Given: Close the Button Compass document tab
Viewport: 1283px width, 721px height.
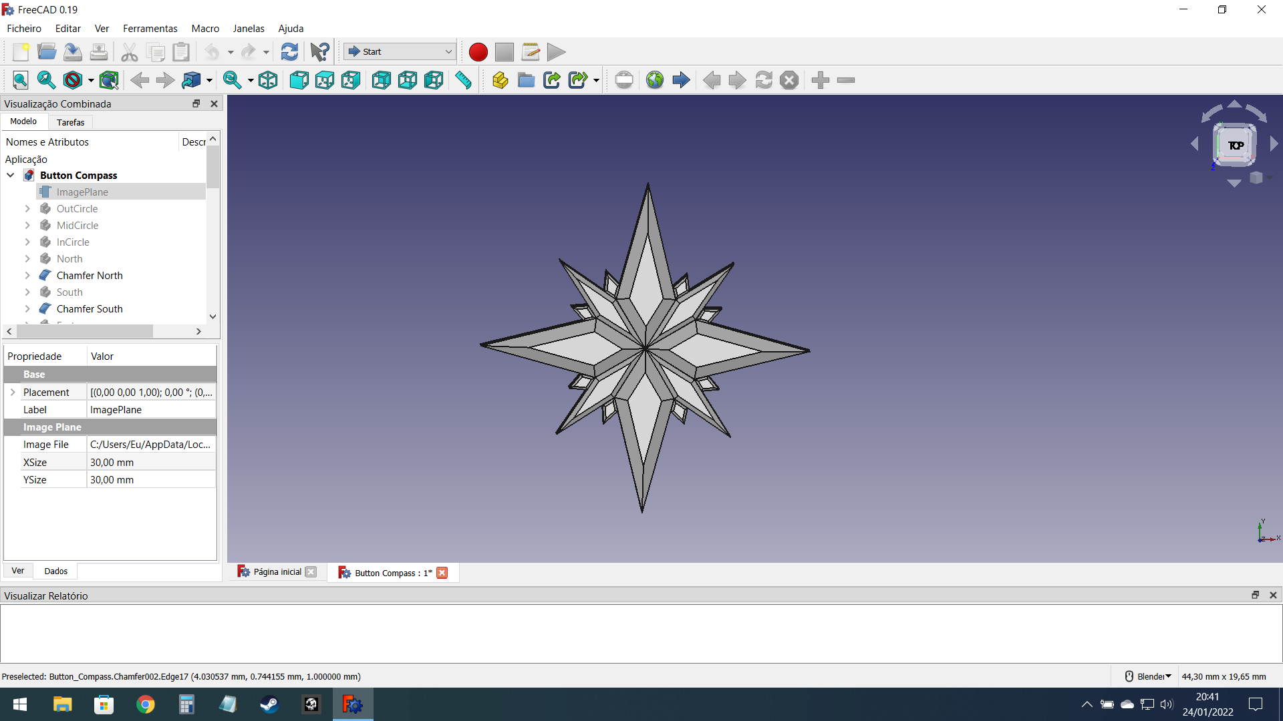Looking at the screenshot, I should (x=442, y=573).
